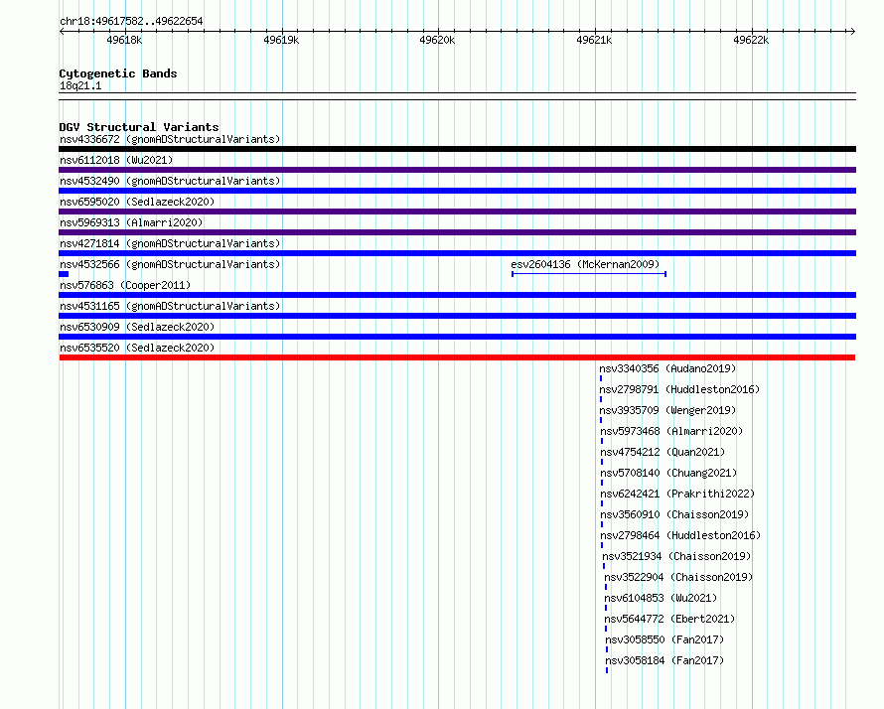
Task: Click the blue nsv576863 variant bar
Action: tap(457, 295)
